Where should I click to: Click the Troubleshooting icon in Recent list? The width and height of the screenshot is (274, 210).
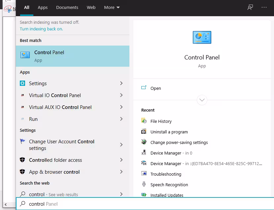144,174
